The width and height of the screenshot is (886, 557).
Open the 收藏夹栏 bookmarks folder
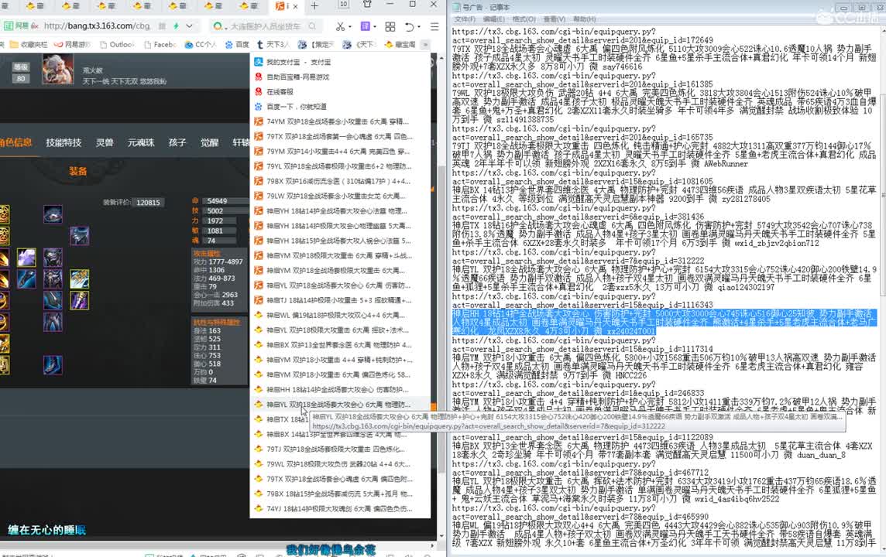[x=29, y=45]
